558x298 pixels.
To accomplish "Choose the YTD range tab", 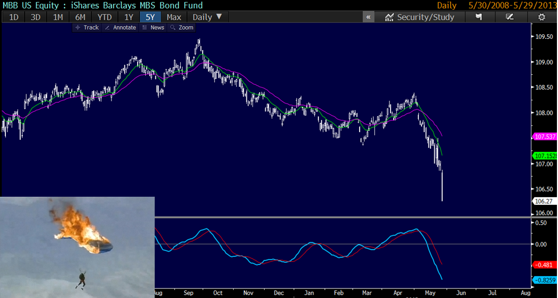I will [104, 17].
